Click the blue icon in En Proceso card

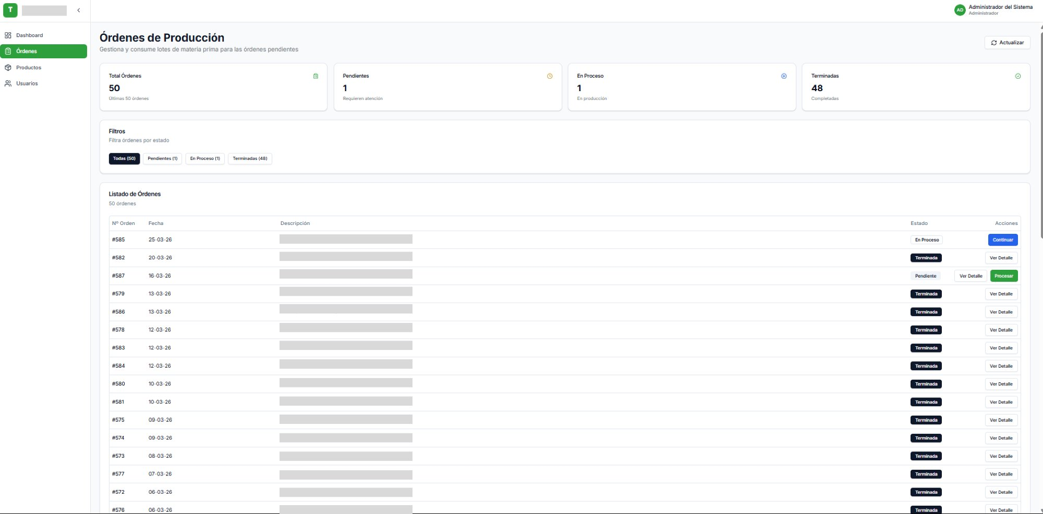pos(784,76)
